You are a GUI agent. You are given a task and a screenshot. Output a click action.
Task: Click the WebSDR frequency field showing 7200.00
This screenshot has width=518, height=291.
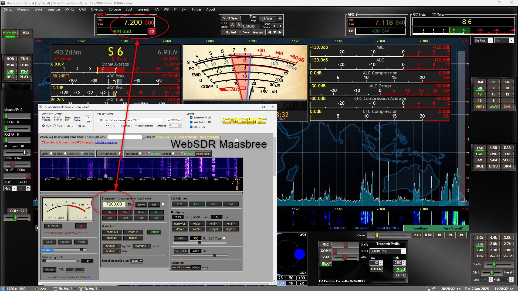pyautogui.click(x=114, y=204)
